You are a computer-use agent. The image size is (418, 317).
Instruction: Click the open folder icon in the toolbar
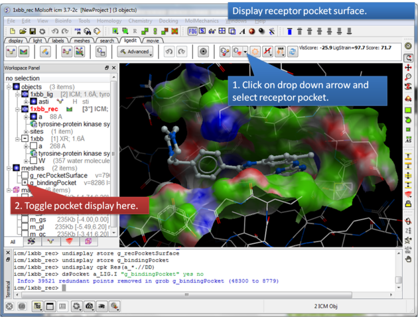23,31
